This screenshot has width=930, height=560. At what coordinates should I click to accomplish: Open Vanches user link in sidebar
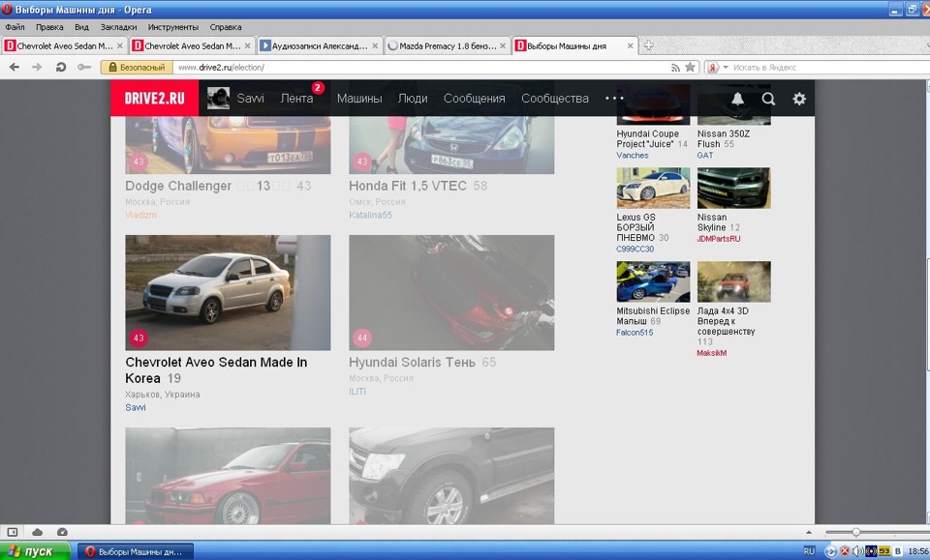633,155
